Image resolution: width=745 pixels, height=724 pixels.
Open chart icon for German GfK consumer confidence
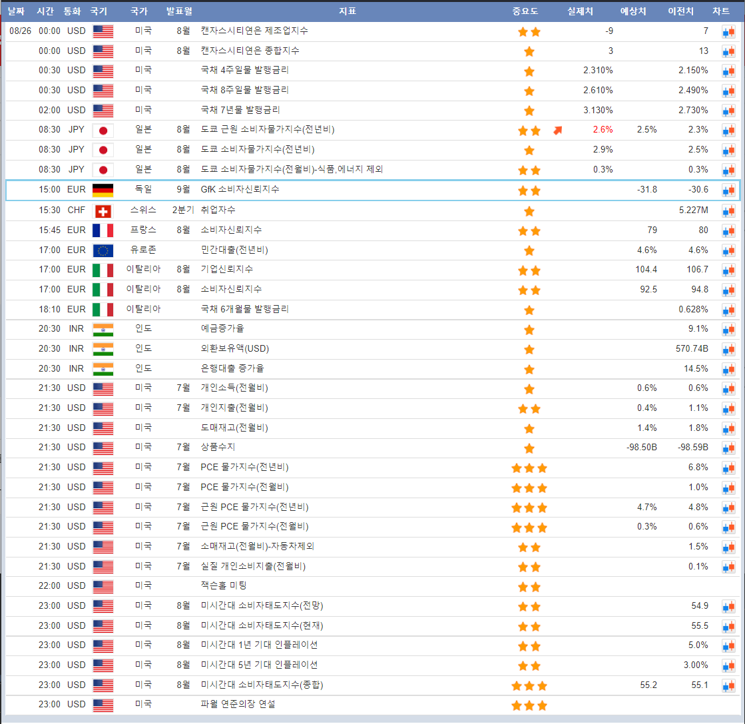click(728, 190)
